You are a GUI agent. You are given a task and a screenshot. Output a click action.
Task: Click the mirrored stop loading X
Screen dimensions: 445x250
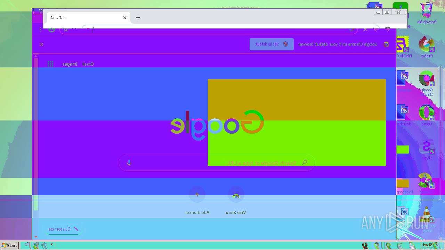pyautogui.click(x=365, y=30)
